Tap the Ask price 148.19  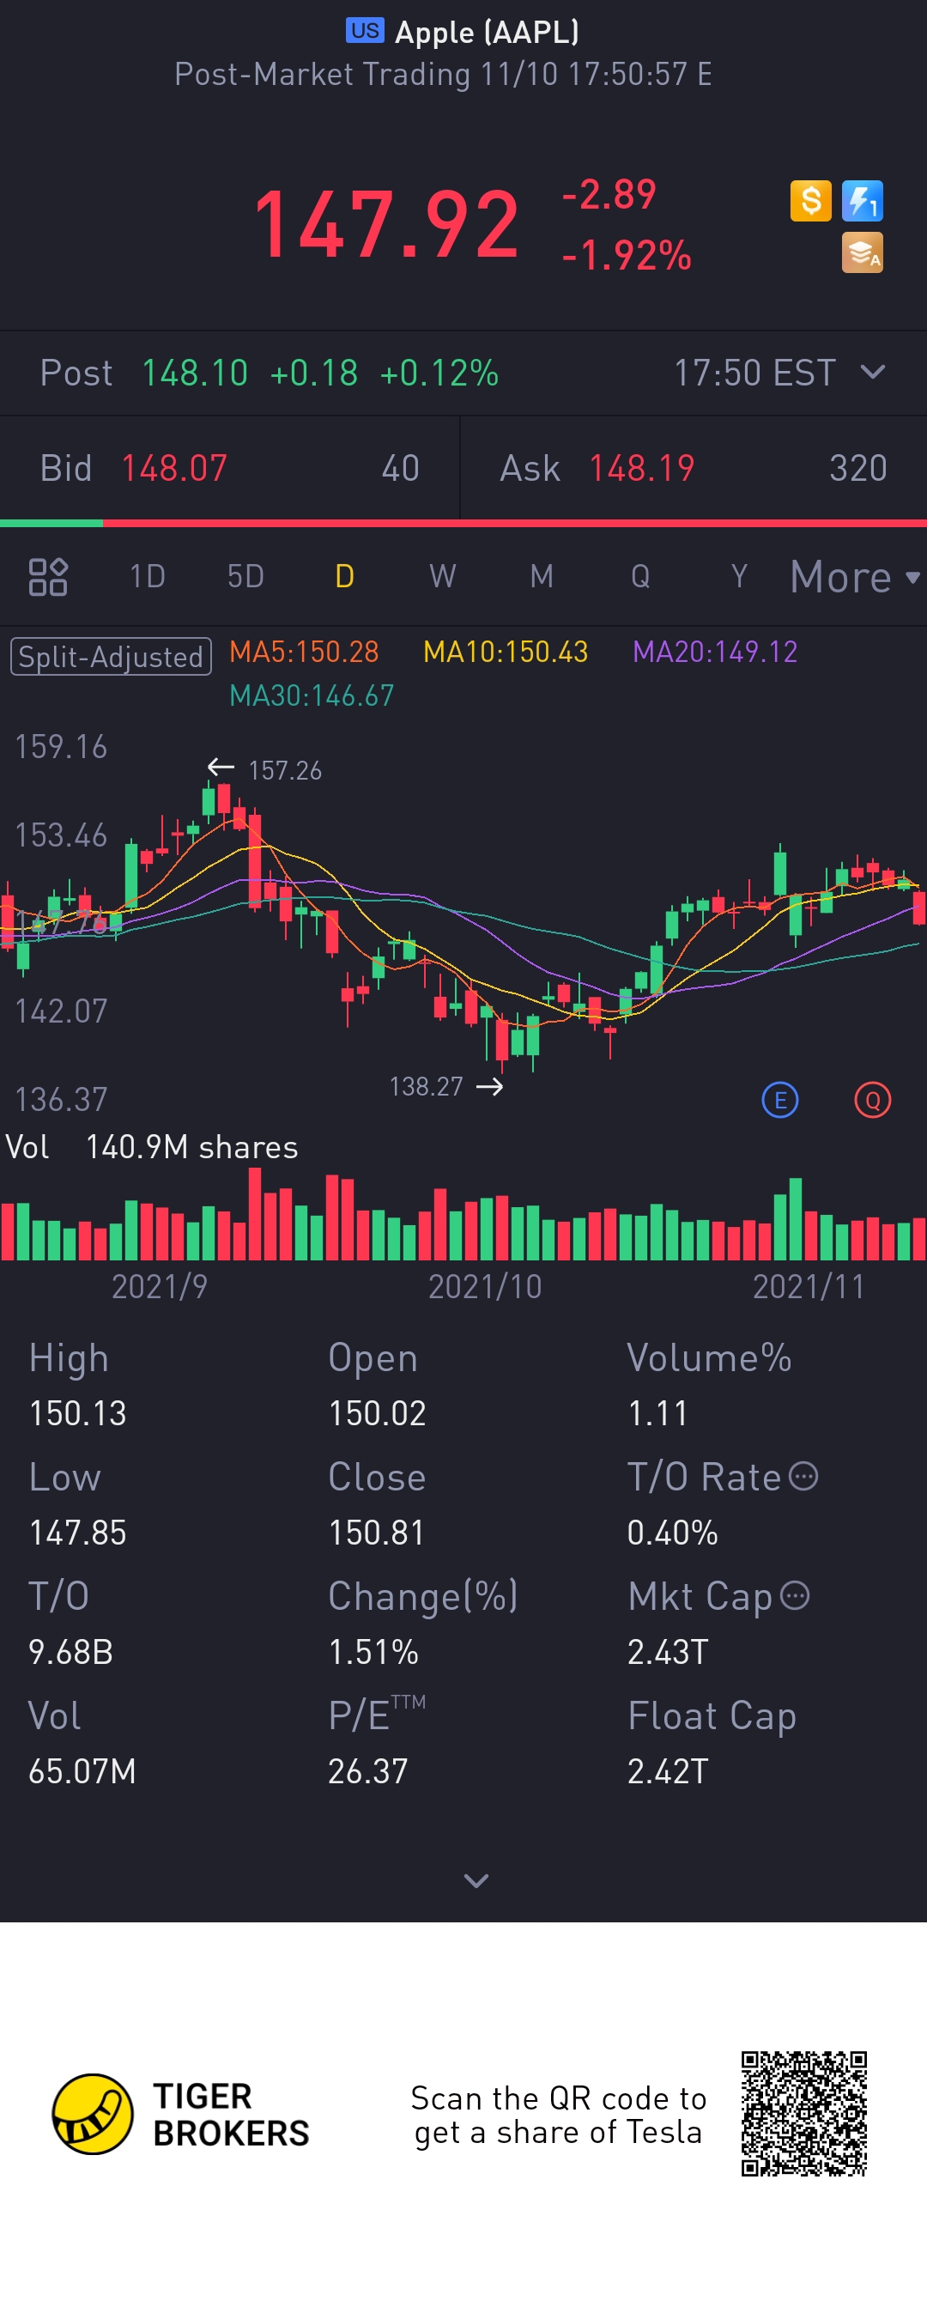(x=641, y=467)
